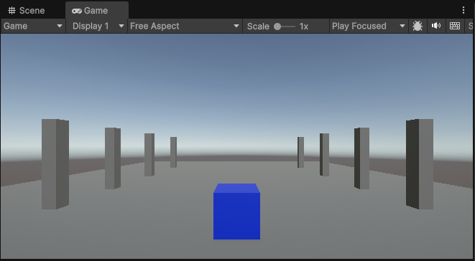Click the farthest left pillar

[x=173, y=152]
